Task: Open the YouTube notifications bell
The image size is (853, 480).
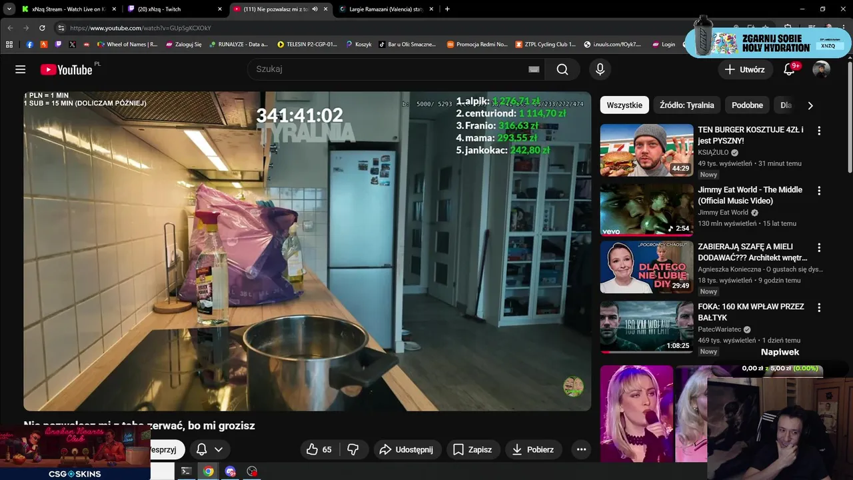Action: (x=789, y=69)
